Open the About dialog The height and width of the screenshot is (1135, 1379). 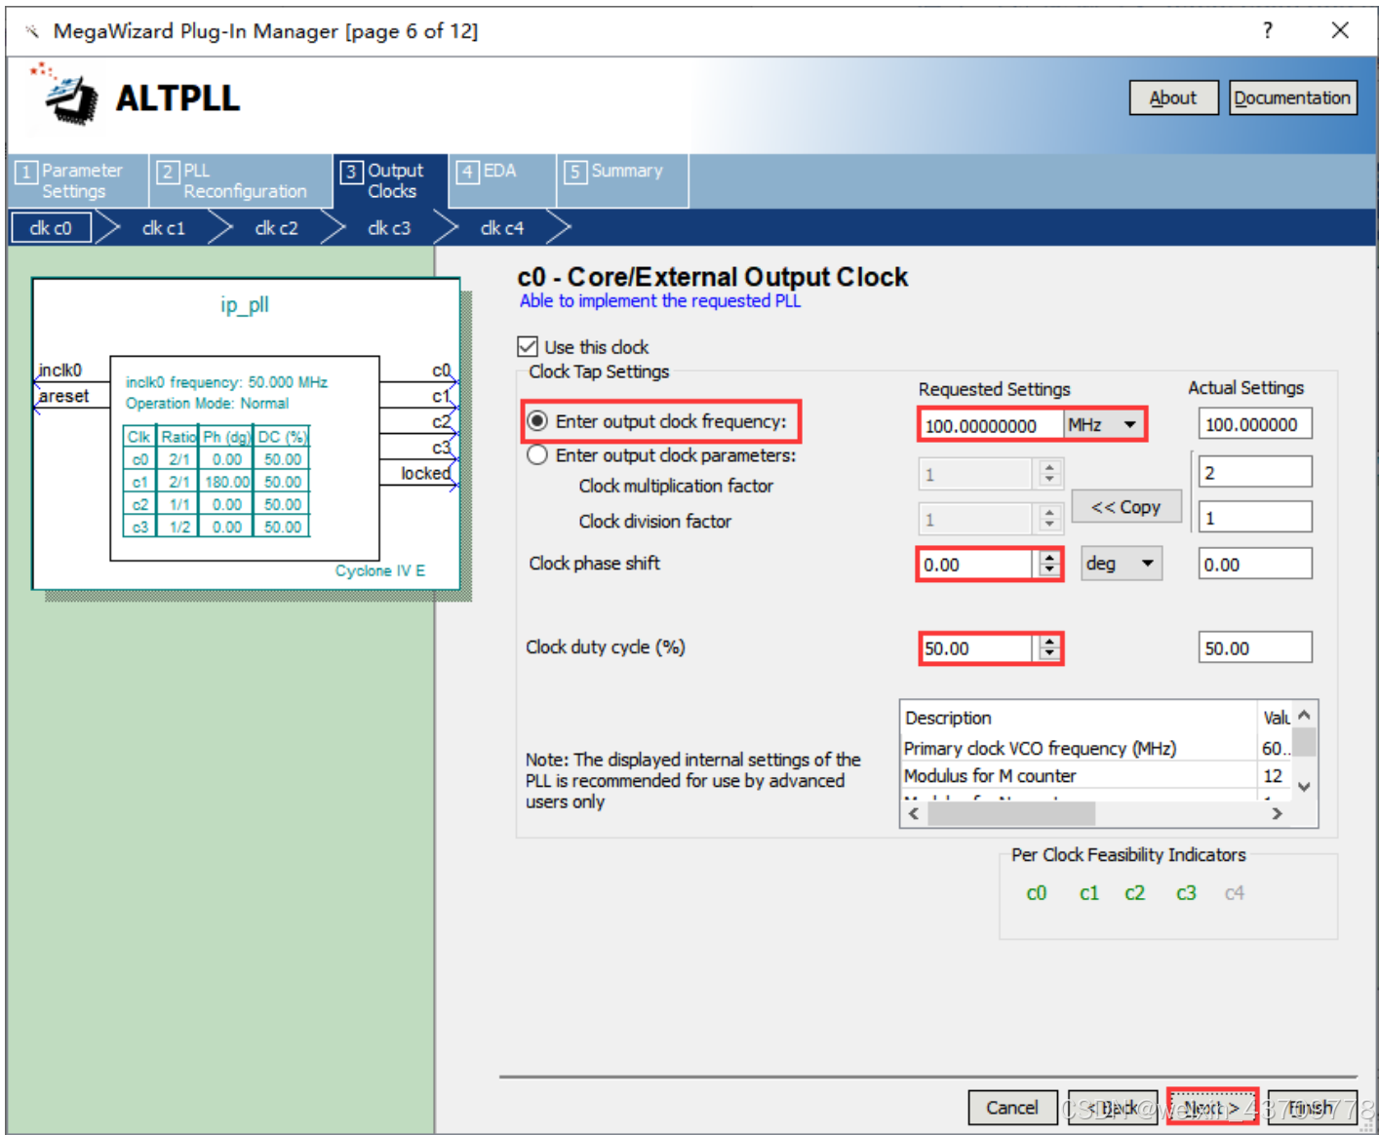click(1173, 98)
